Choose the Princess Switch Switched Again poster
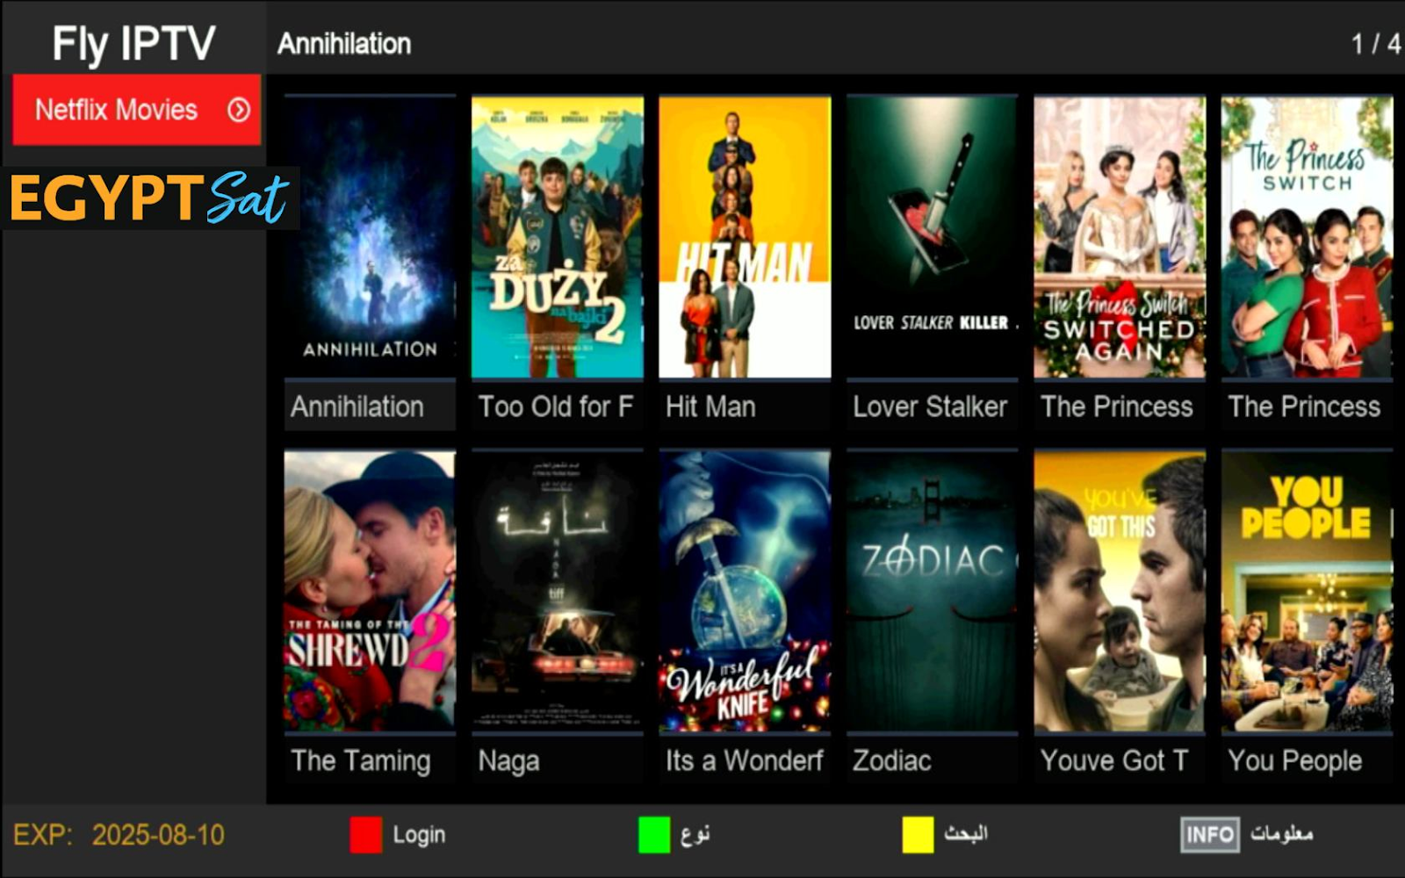Image resolution: width=1405 pixels, height=878 pixels. point(1120,237)
